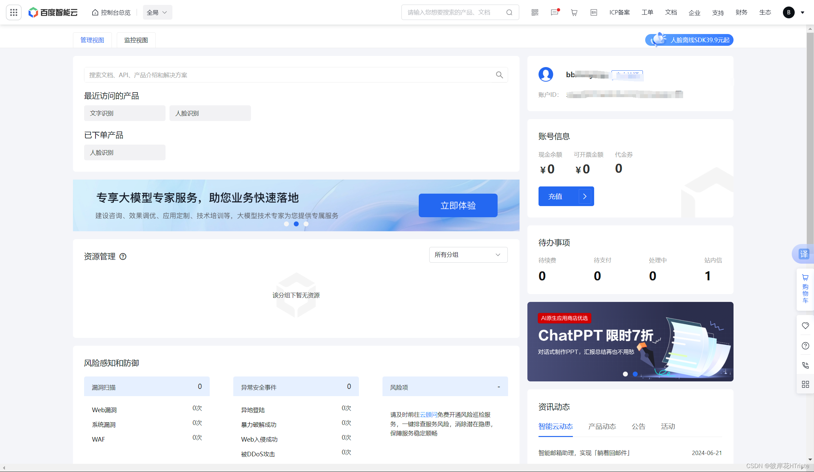Open the 所有分组 group dropdown
Screen dimensions: 814x472
point(468,255)
